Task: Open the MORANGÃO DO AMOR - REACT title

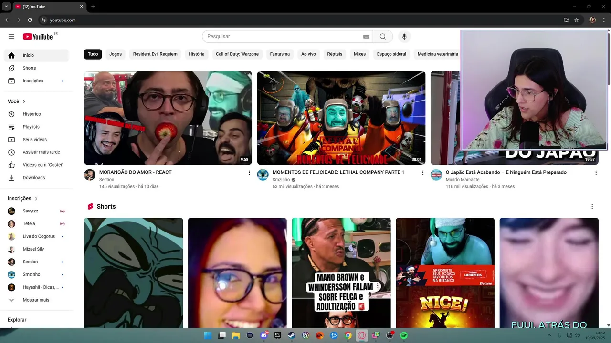Action: tap(136, 172)
